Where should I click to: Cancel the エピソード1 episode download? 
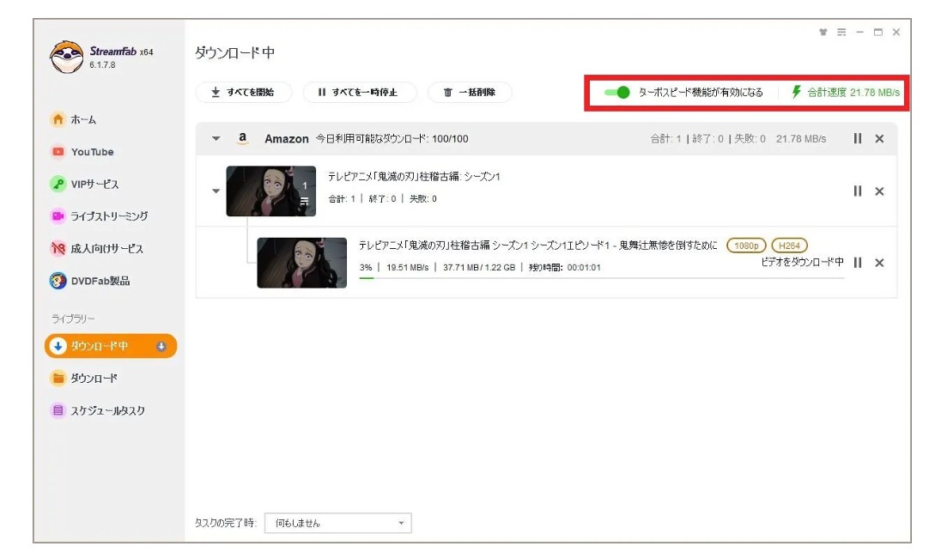(879, 263)
